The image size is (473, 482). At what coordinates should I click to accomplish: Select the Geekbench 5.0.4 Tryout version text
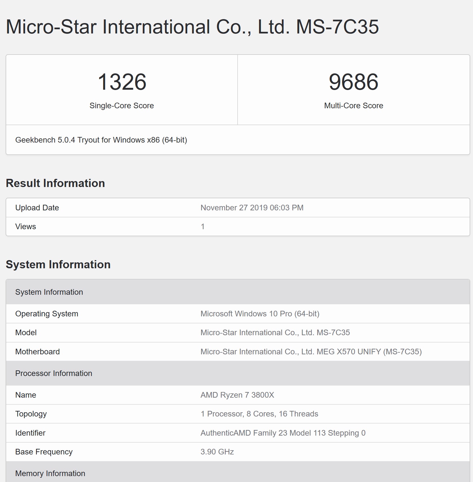[x=101, y=140]
